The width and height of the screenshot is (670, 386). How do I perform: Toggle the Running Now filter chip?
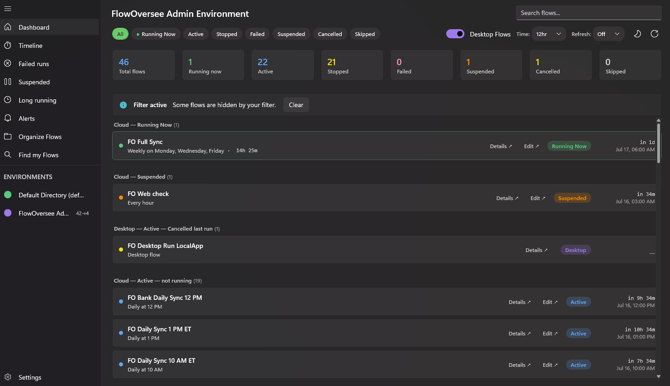pyautogui.click(x=156, y=34)
